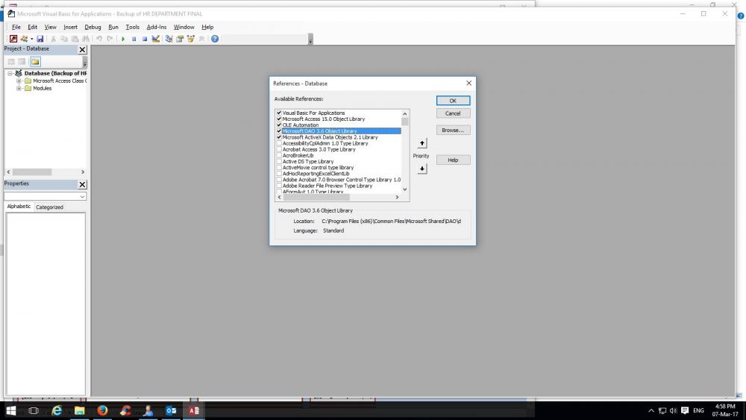This screenshot has height=420, width=746.
Task: Uncheck Microsoft DAO 3.6 Object Library
Action: point(279,131)
